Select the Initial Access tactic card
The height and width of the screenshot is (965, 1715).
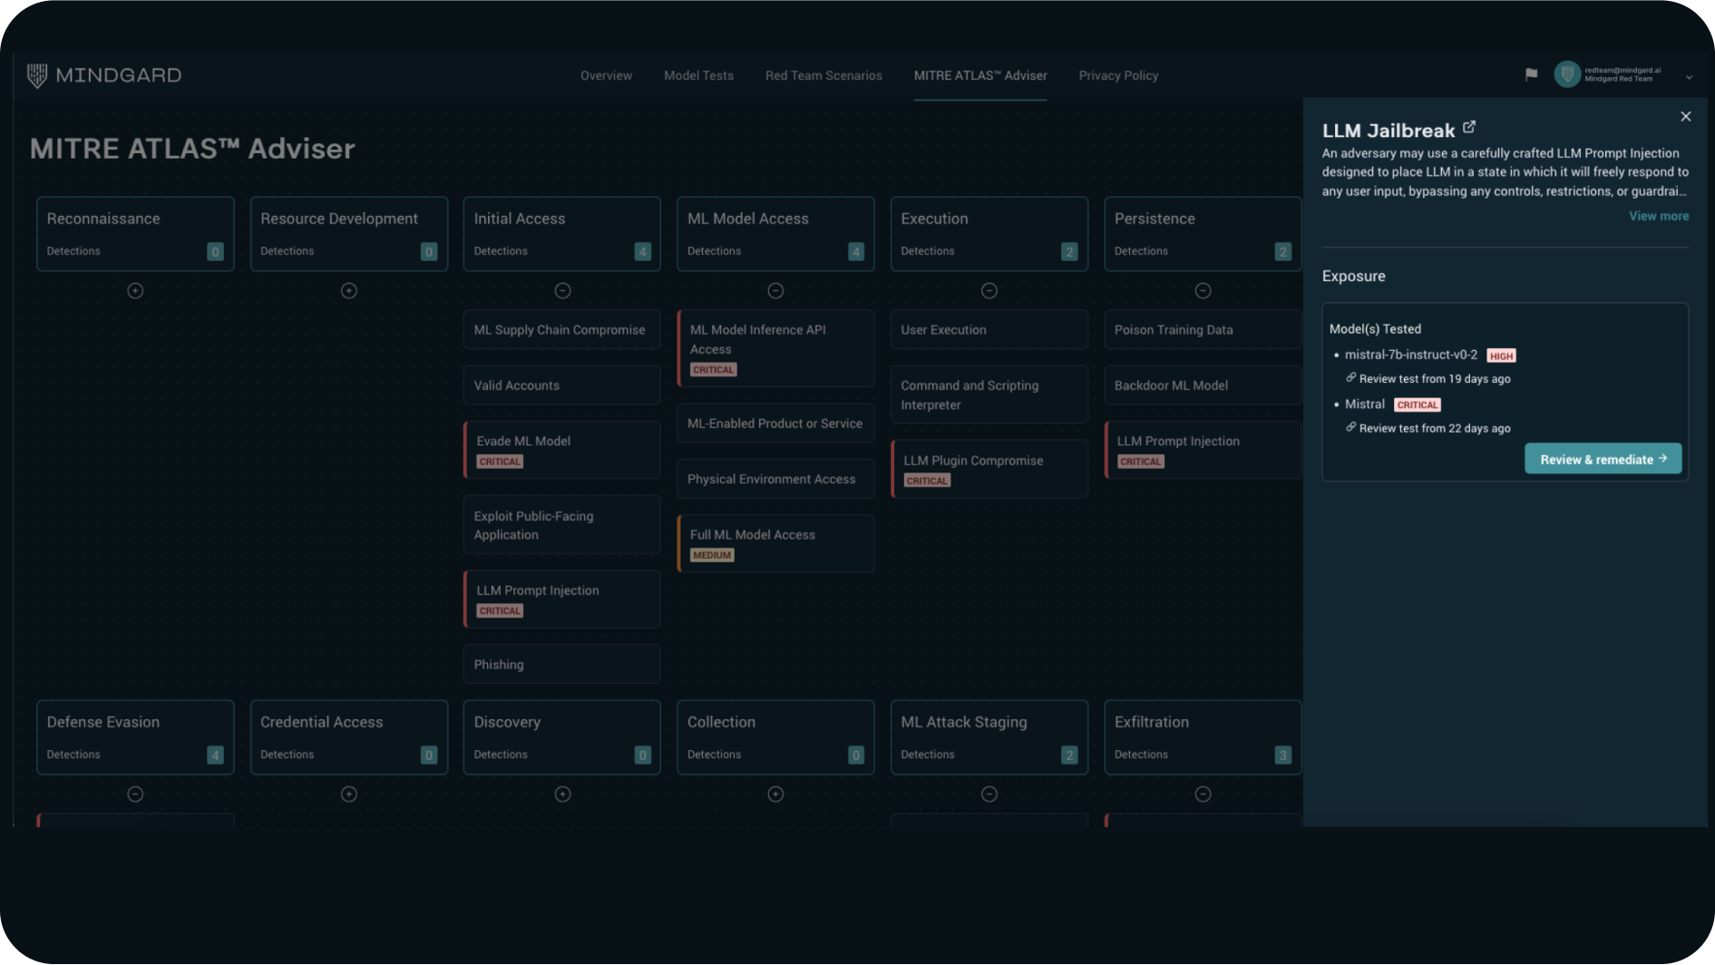click(562, 234)
